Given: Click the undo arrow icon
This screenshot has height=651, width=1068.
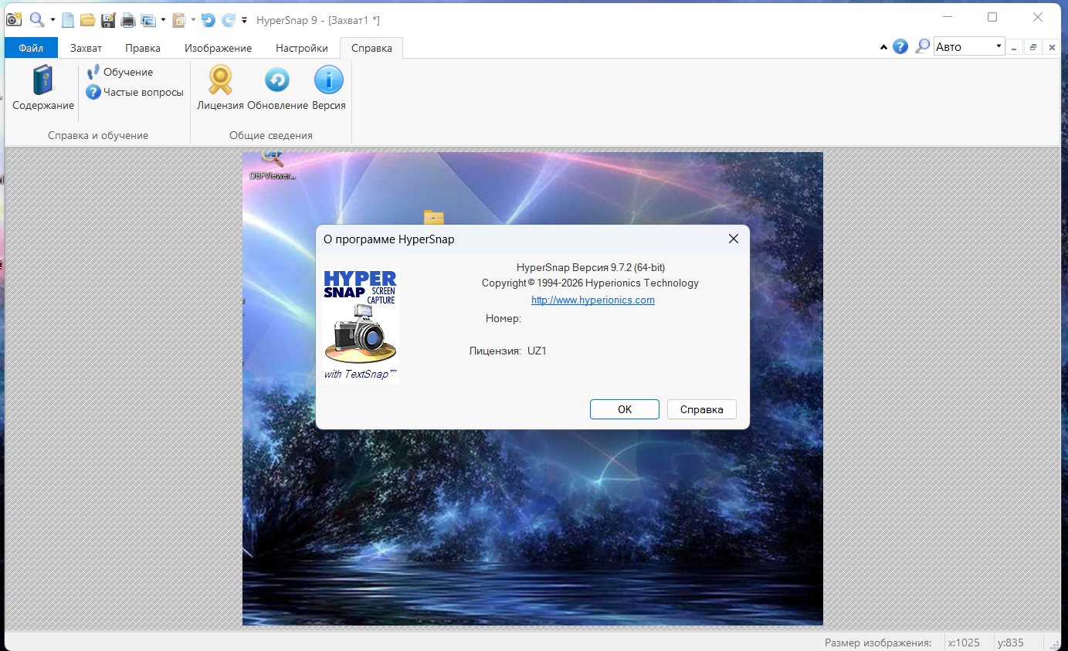Looking at the screenshot, I should pyautogui.click(x=208, y=19).
